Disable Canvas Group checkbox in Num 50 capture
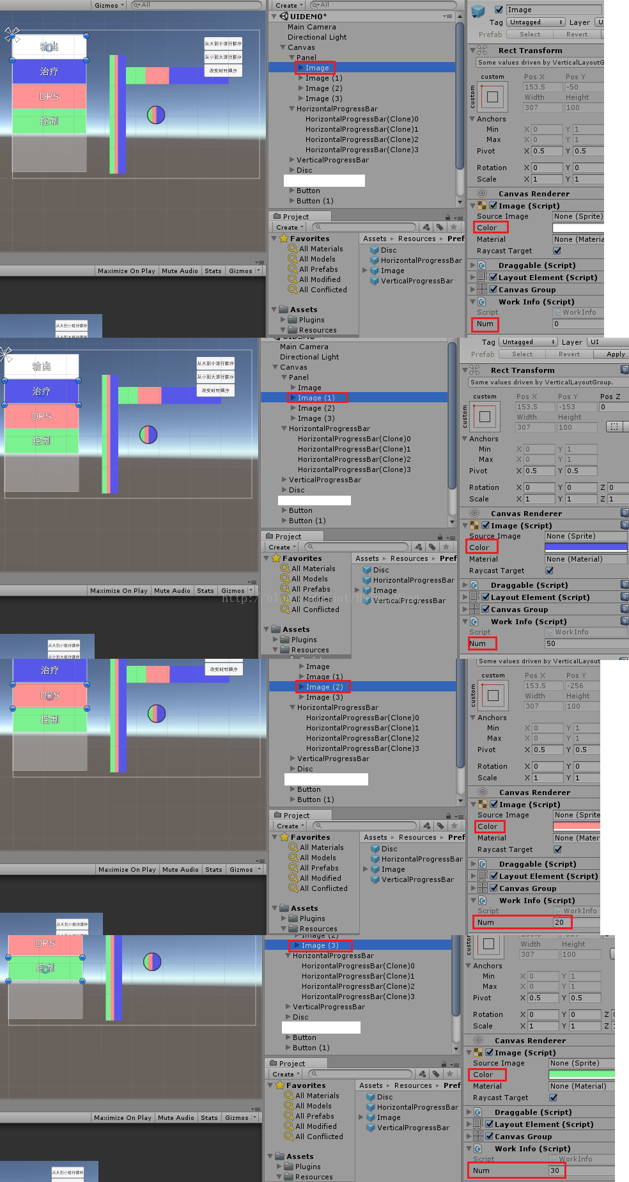This screenshot has width=629, height=1182. click(486, 609)
